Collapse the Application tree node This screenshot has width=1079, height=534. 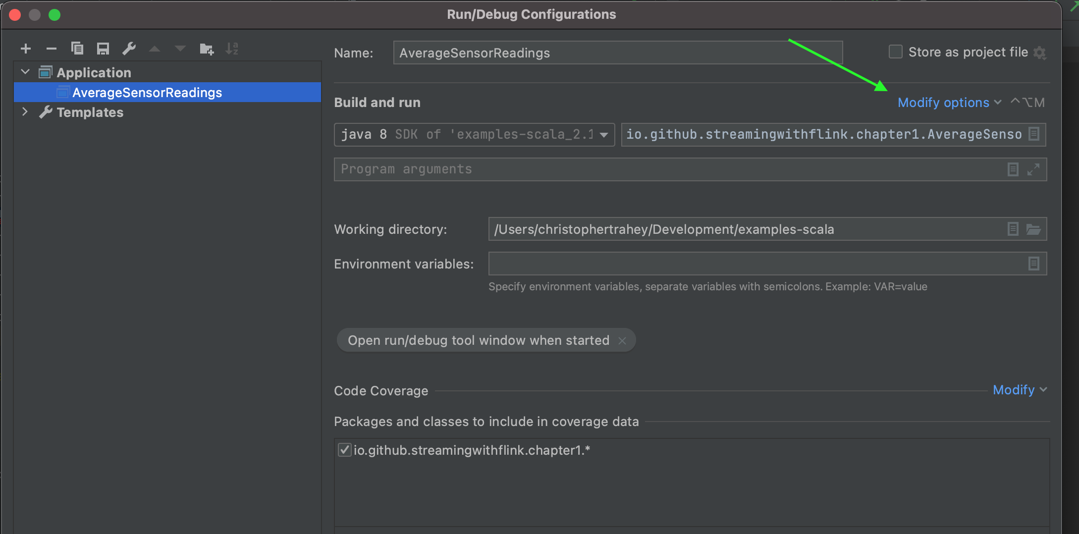(x=25, y=72)
